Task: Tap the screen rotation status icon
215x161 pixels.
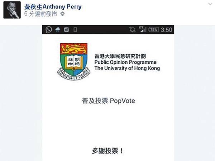Action: (133, 29)
